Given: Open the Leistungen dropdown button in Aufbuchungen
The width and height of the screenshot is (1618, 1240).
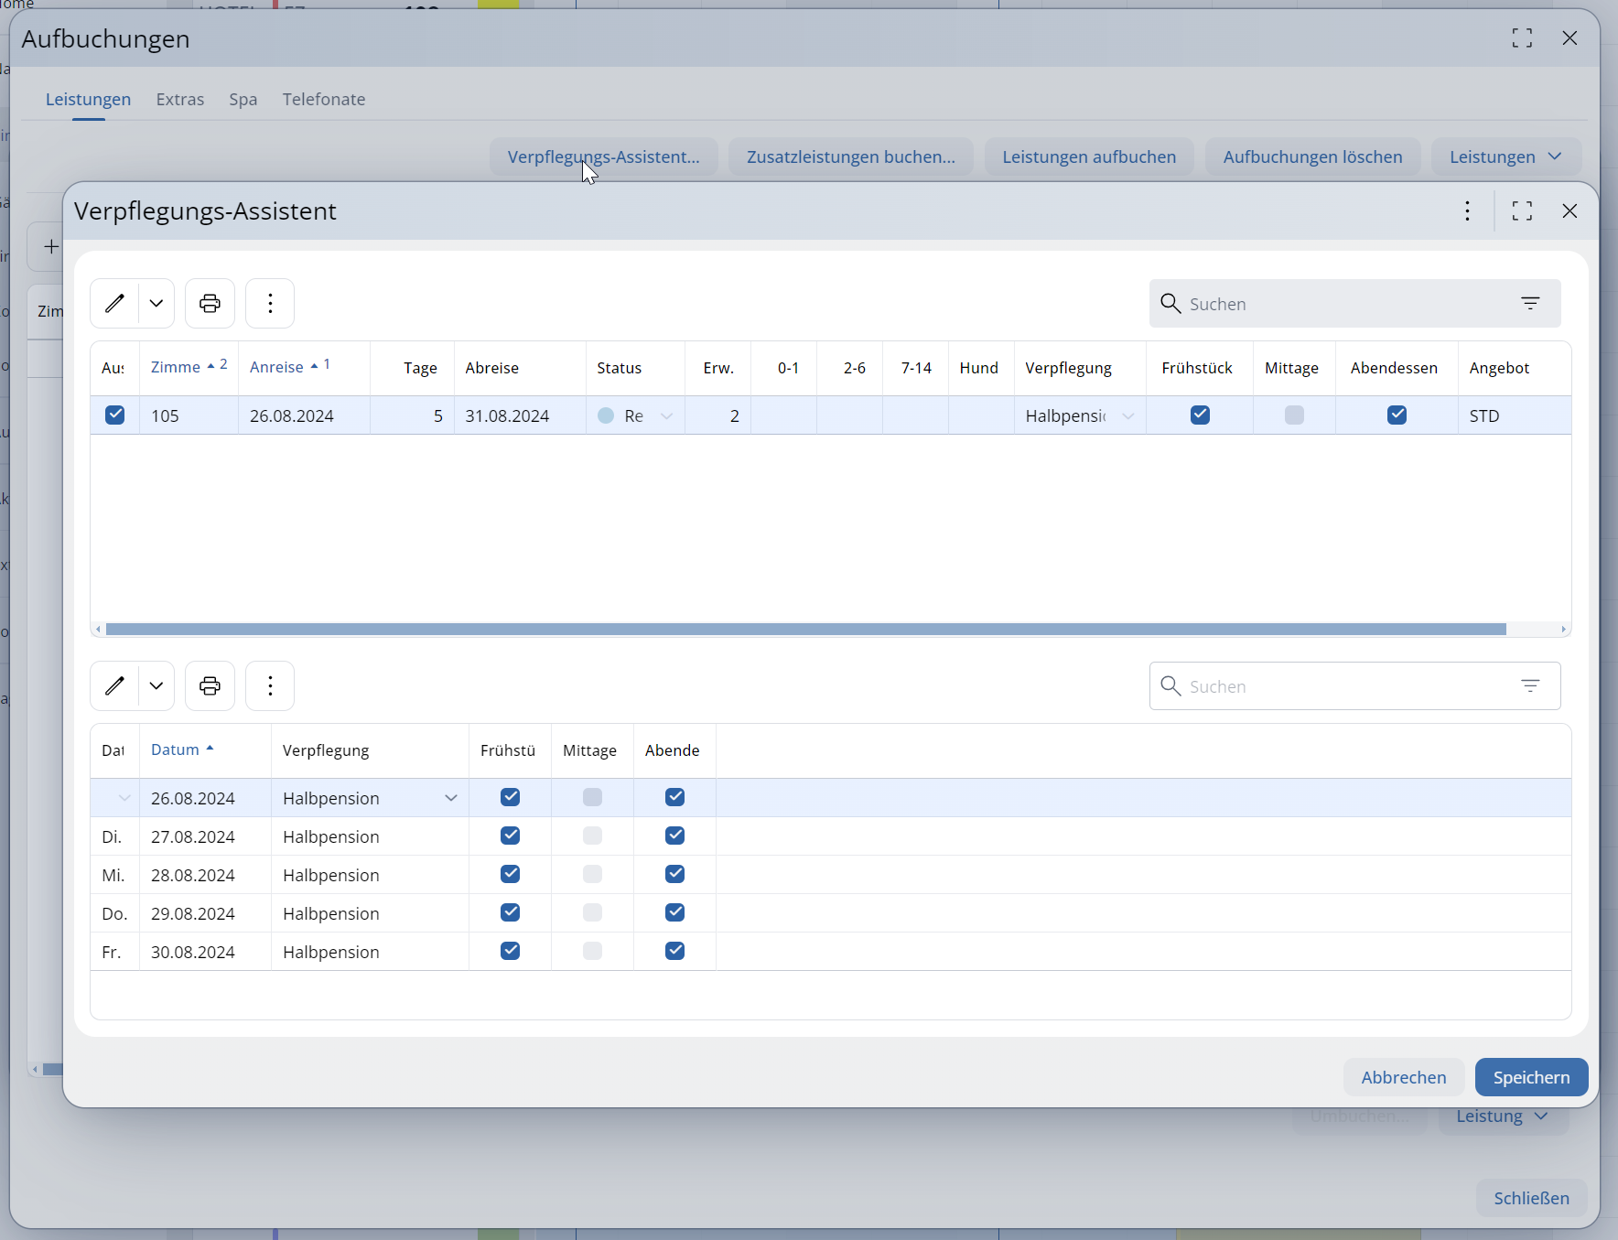Looking at the screenshot, I should coord(1505,156).
